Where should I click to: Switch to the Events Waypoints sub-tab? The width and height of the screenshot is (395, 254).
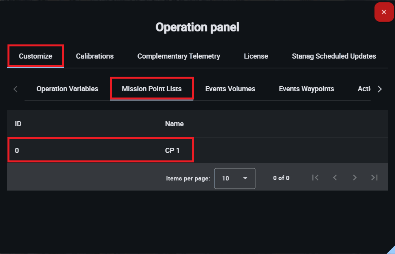[x=306, y=89]
